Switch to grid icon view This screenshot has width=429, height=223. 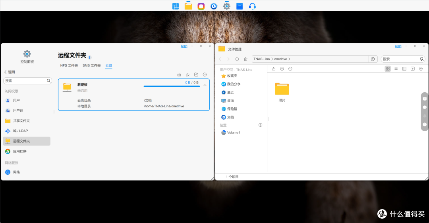point(388,69)
